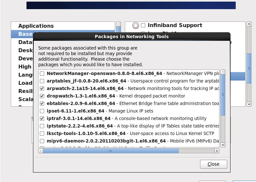256x182 pixels.
Task: Uncheck the iptraf package checkbox
Action: click(x=42, y=118)
